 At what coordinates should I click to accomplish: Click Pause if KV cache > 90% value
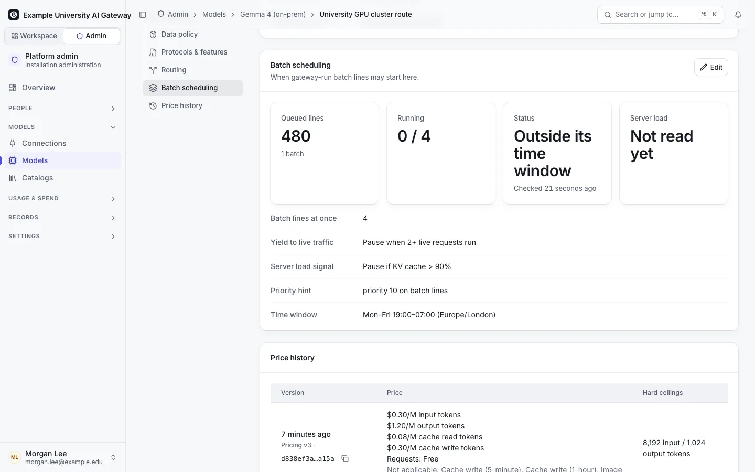tap(407, 266)
